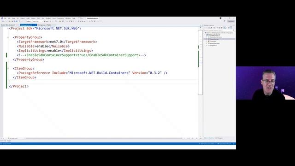Close the Solution Explorer panel
The height and width of the screenshot is (166, 295).
234,25
